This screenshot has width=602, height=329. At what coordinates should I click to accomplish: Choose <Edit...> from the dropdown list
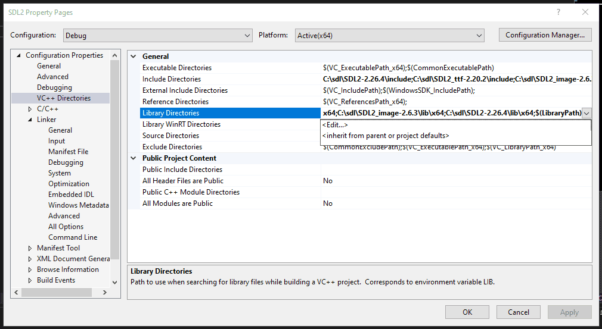(335, 125)
